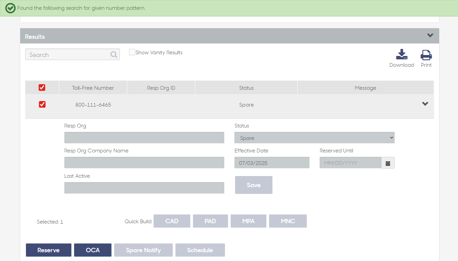Click the Status column header
458x261 pixels.
coord(246,88)
